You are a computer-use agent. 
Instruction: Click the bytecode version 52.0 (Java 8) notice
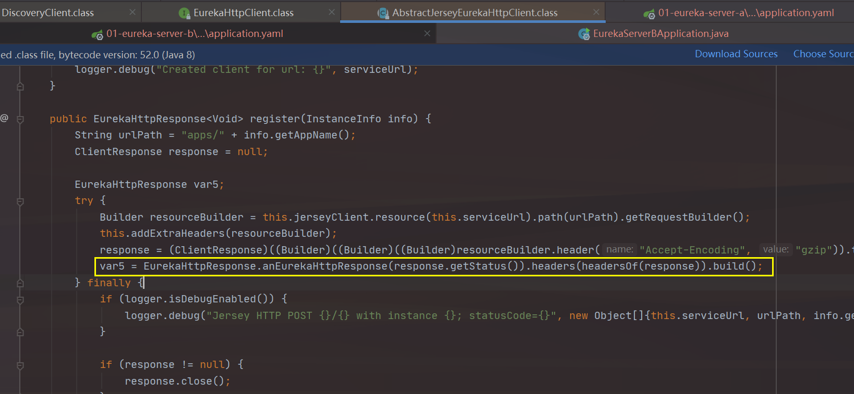coord(98,55)
